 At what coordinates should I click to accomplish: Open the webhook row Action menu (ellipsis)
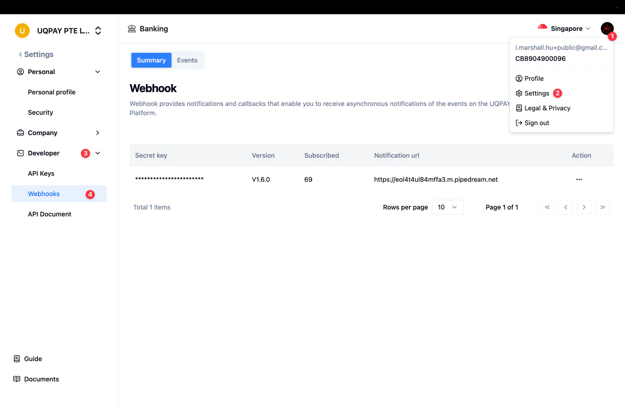(579, 179)
